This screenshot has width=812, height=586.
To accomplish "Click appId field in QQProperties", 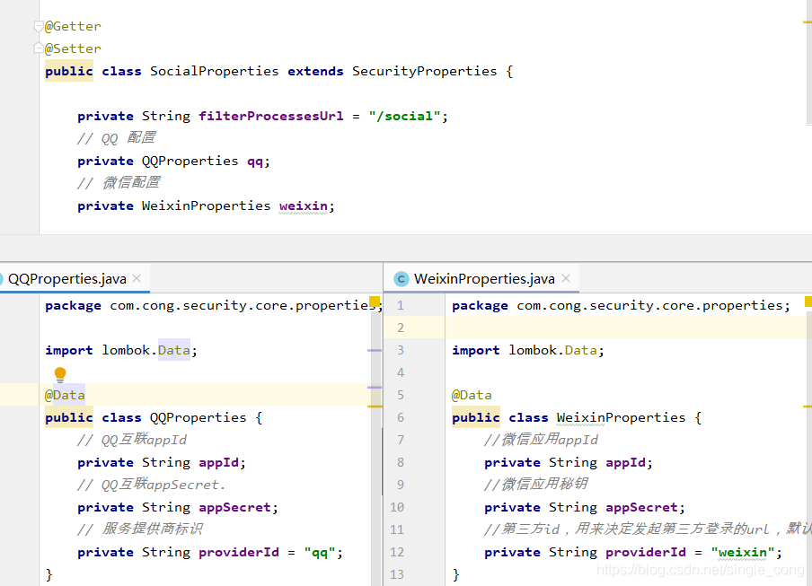I will [x=218, y=462].
